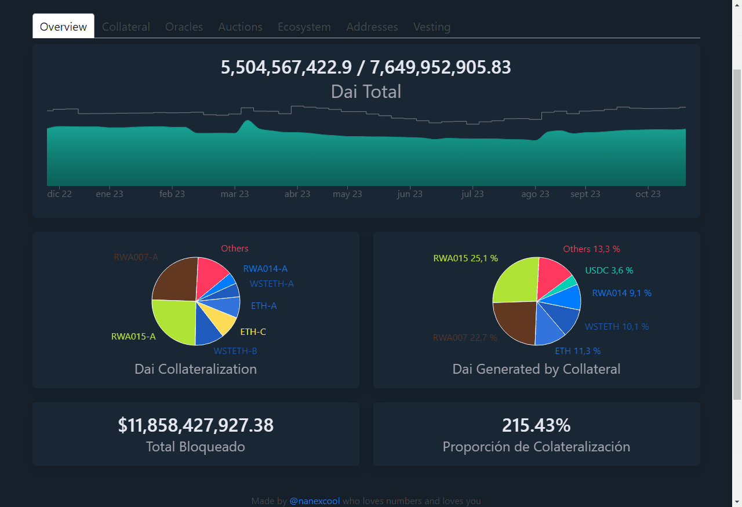The image size is (742, 507).
Task: Click the 'ETH-A' pie label
Action: click(264, 306)
